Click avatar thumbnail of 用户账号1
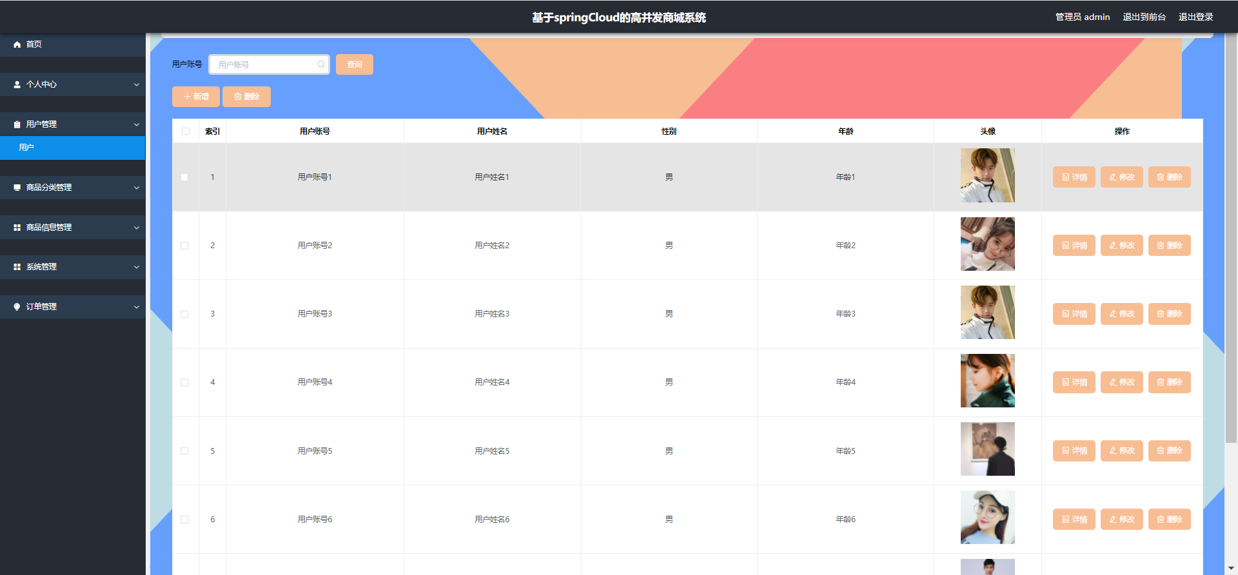The height and width of the screenshot is (575, 1238). pyautogui.click(x=988, y=175)
